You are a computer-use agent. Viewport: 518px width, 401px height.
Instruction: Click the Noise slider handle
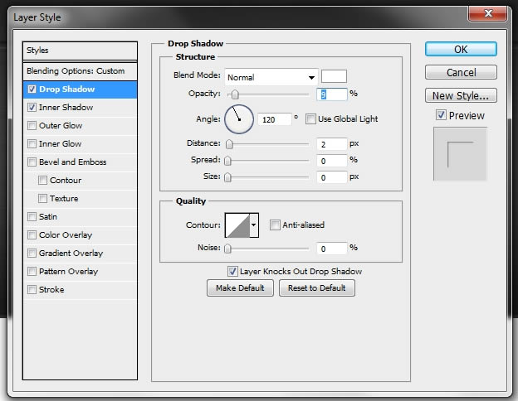pos(227,249)
